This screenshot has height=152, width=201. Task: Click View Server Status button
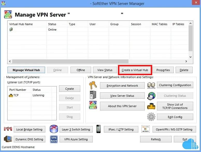[122, 96]
